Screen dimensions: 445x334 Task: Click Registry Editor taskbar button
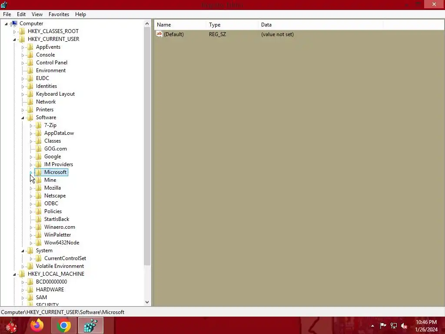tap(91, 325)
